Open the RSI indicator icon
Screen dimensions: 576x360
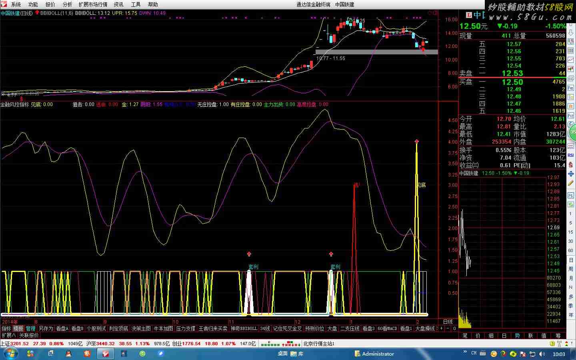pos(571,155)
